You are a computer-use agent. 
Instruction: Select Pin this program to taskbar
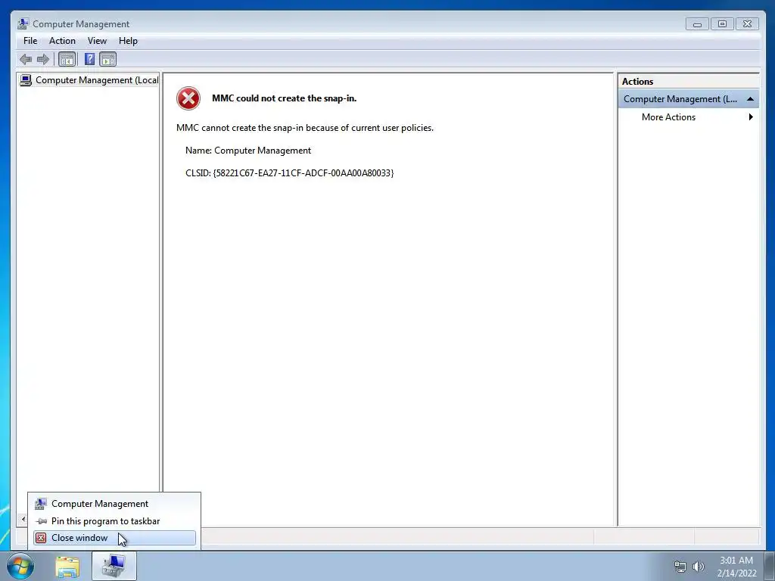point(115,521)
